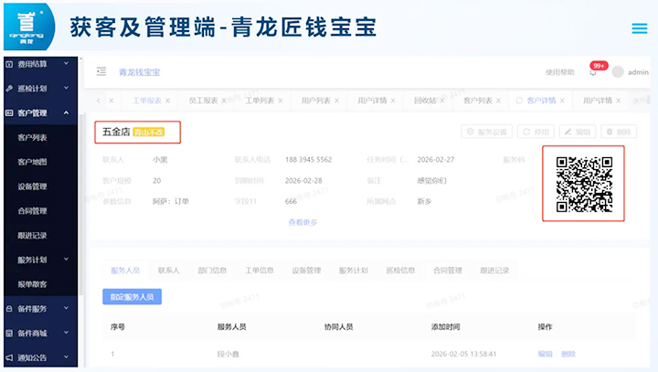Click the sidebar vertical scrollbar
The width and height of the screenshot is (658, 372).
[x=81, y=204]
